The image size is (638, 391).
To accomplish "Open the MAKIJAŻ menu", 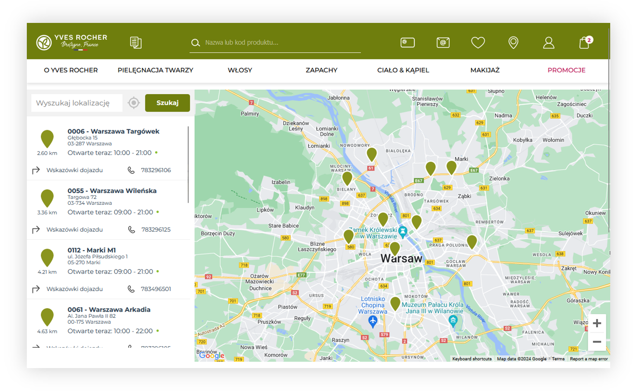I will click(485, 70).
